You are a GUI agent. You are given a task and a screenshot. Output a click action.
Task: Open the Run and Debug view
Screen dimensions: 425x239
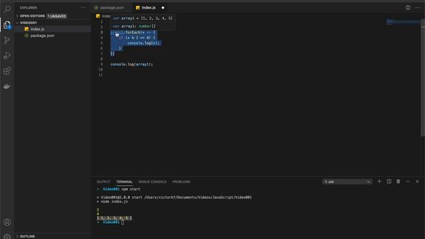click(x=7, y=56)
